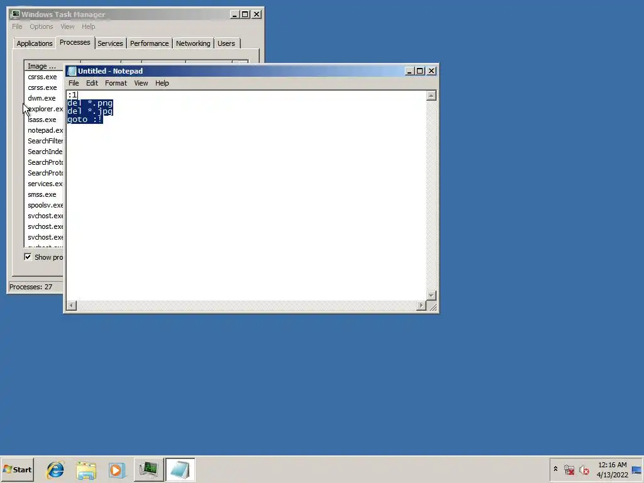Close the Windows Task Manager window
Image resolution: width=644 pixels, height=483 pixels.
(x=257, y=14)
